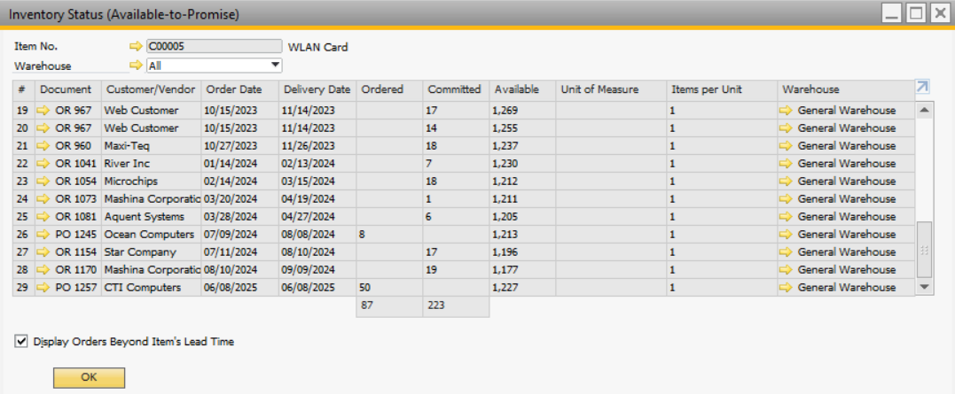
Task: Open document link arrow in row 20
Action: click(43, 128)
